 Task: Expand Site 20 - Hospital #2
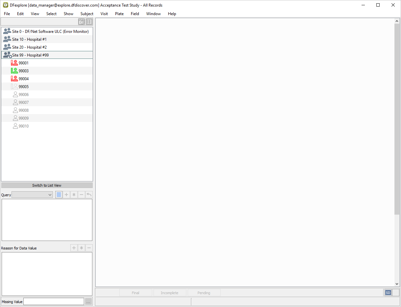[x=7, y=47]
